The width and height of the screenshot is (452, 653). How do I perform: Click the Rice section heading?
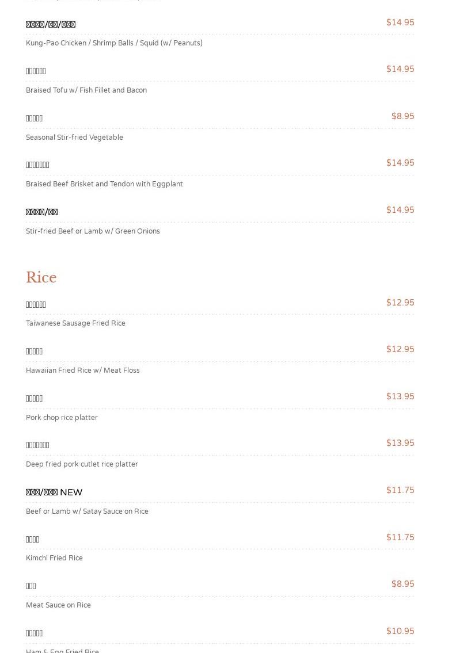pyautogui.click(x=41, y=277)
